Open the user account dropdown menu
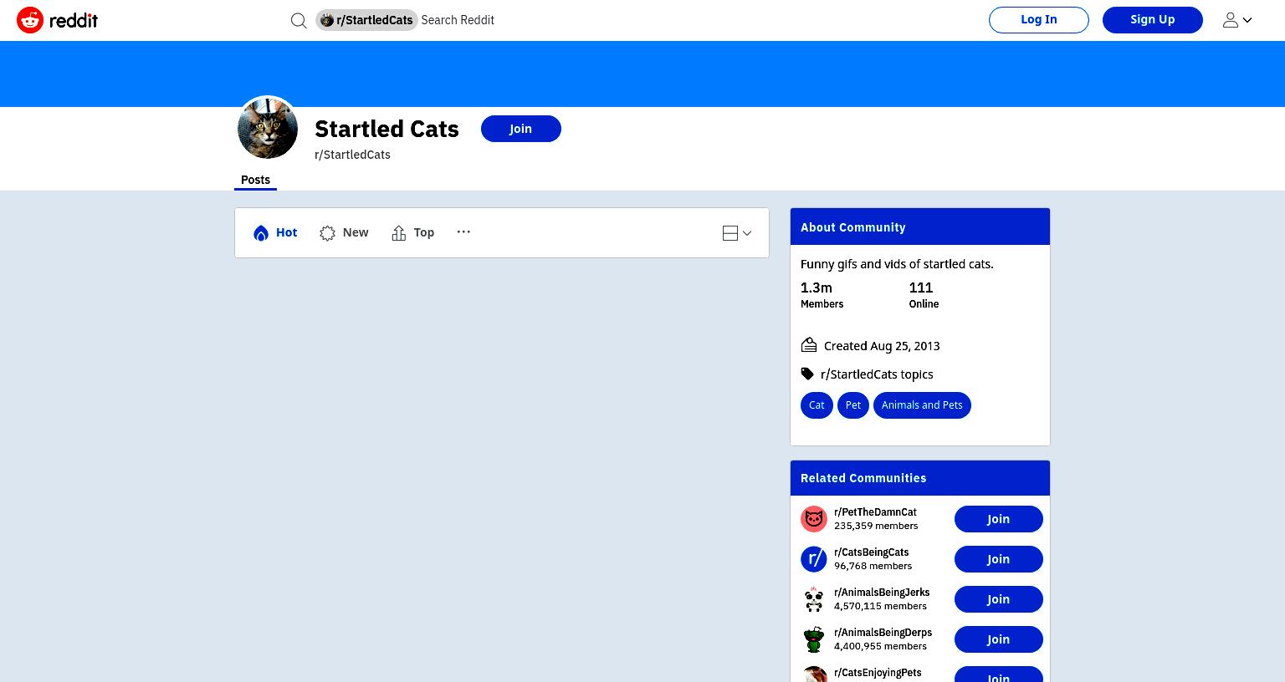 tap(1237, 20)
